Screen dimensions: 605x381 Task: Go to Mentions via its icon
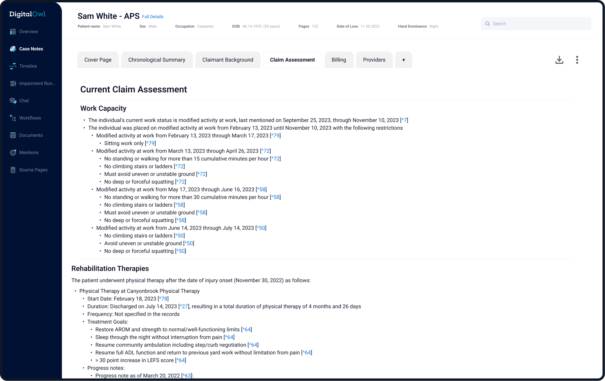click(13, 152)
